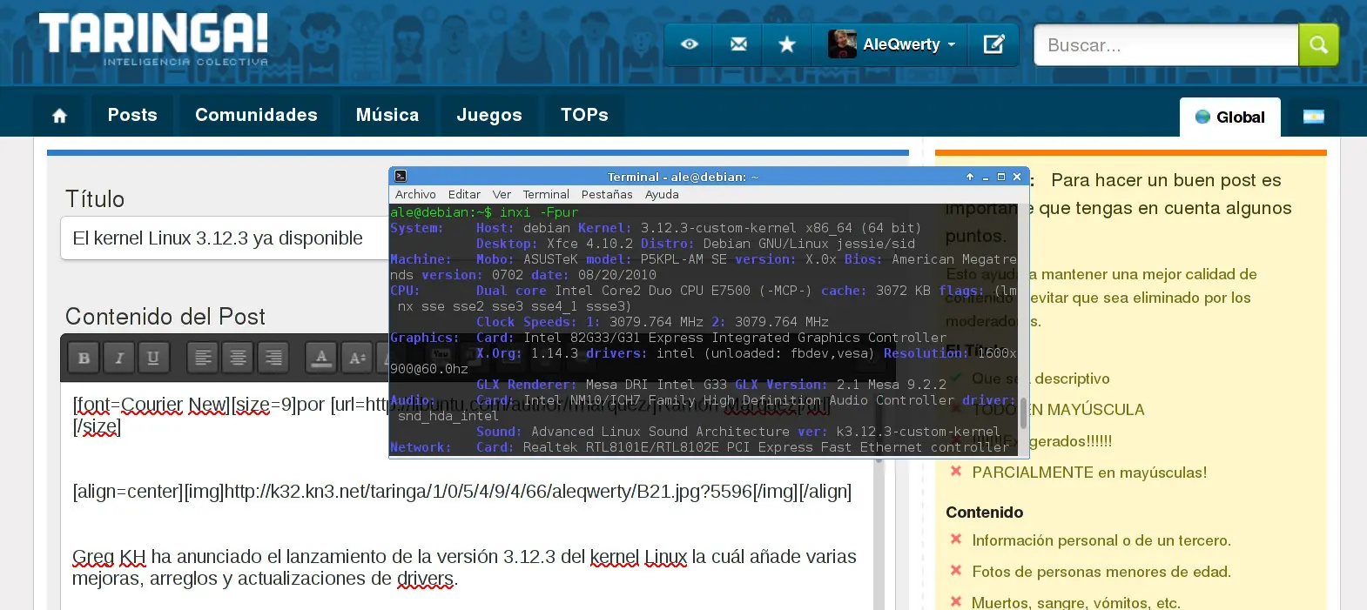Click the Título input field
Viewport: 1367px width, 610px height.
[225, 238]
